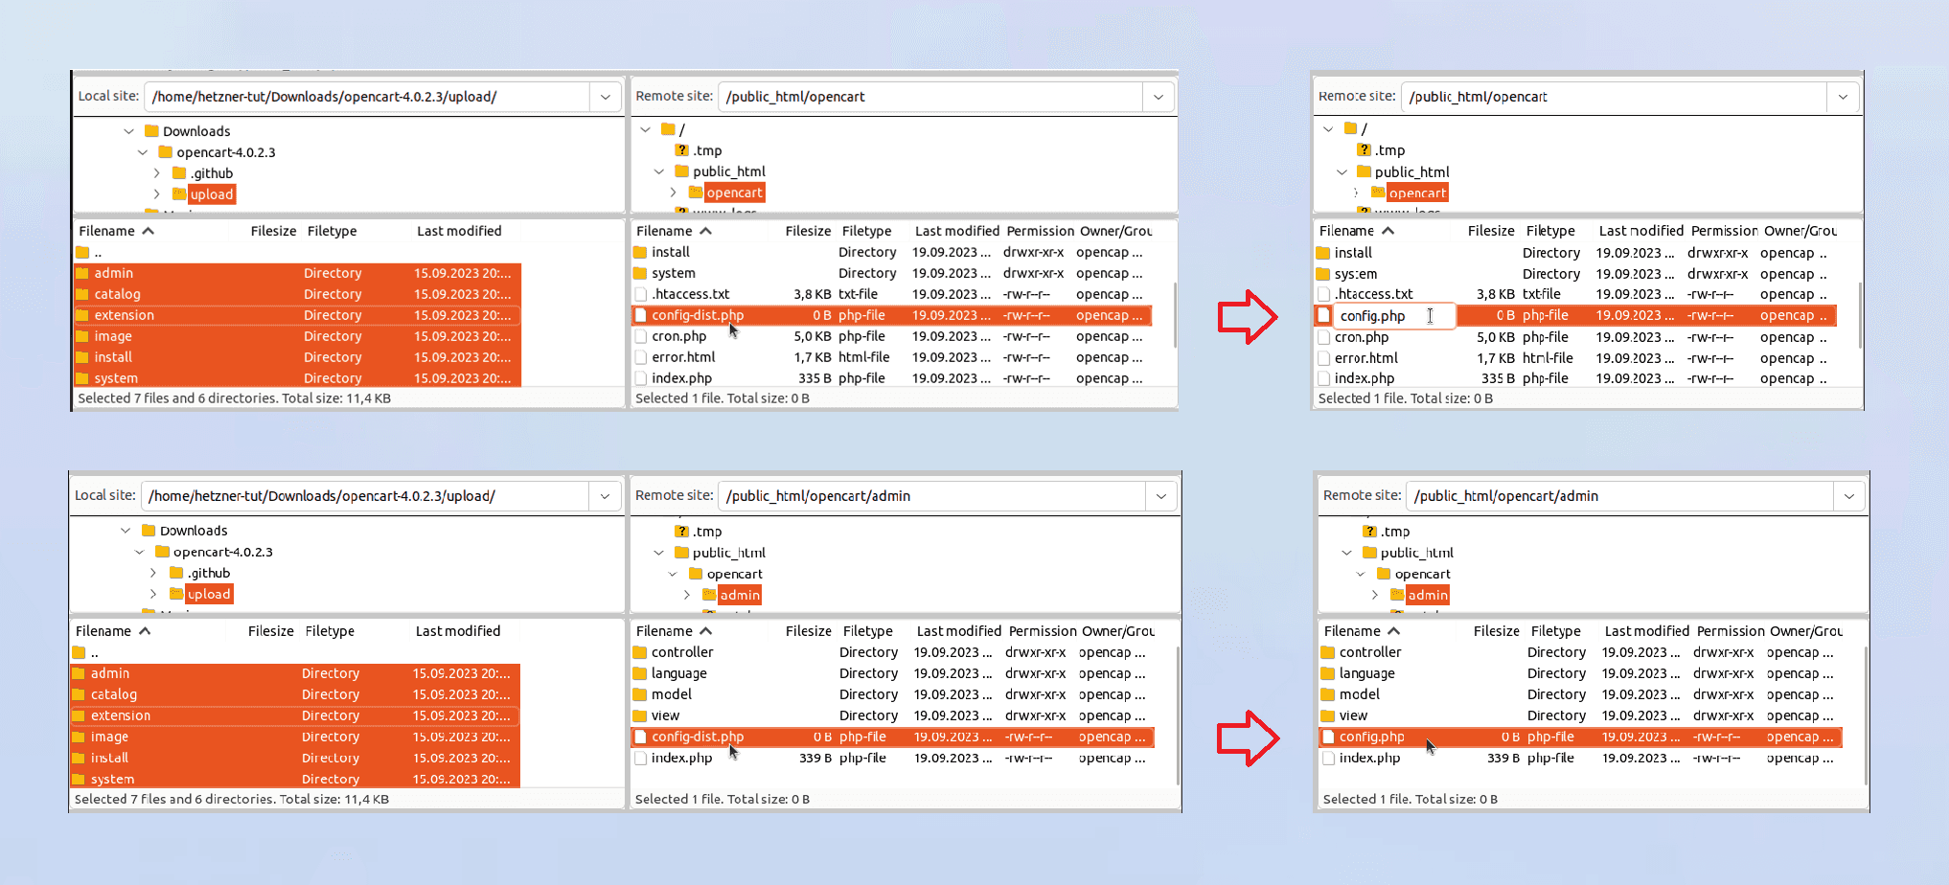Sort by Last modified in upper-left local list
Viewport: 1949px width, 885px height.
(x=459, y=231)
